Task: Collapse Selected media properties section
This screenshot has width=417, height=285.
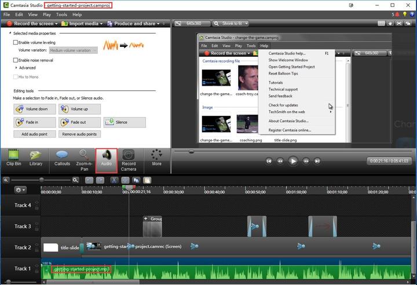Action: 10,33
